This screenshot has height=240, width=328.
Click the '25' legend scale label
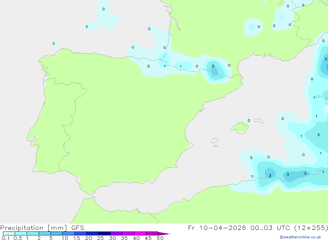100,238
